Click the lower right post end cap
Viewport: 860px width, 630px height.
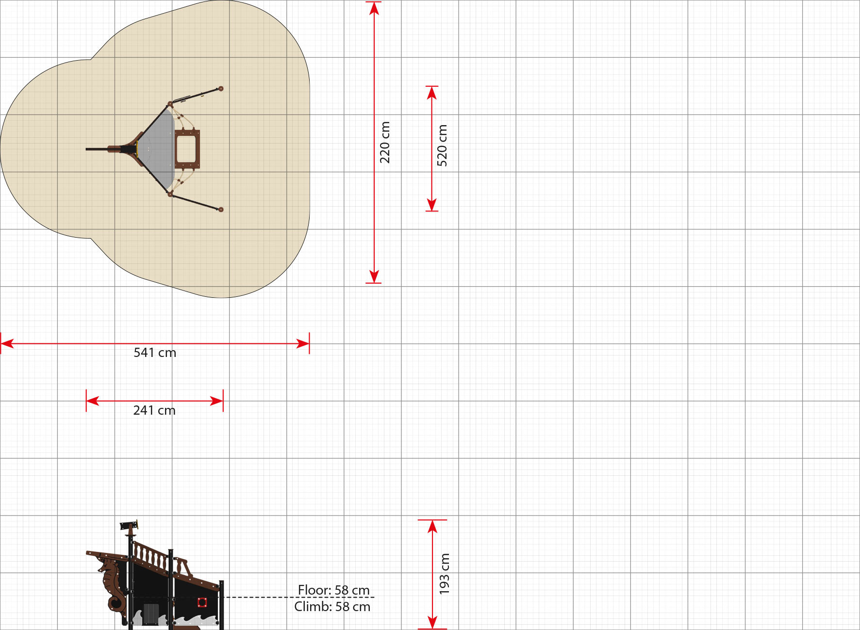click(x=221, y=210)
